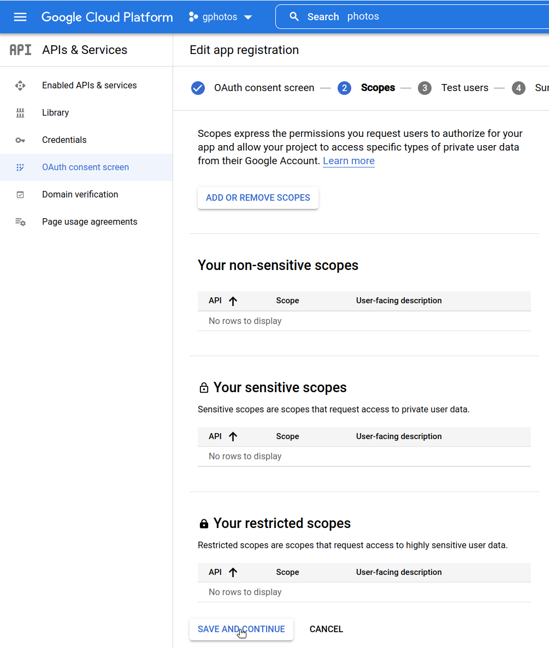The height and width of the screenshot is (648, 549).
Task: Click the search magnifier icon
Action: click(x=294, y=17)
